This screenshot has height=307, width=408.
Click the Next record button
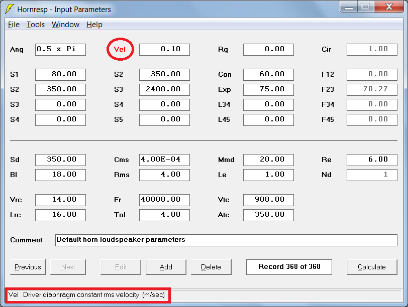point(68,267)
